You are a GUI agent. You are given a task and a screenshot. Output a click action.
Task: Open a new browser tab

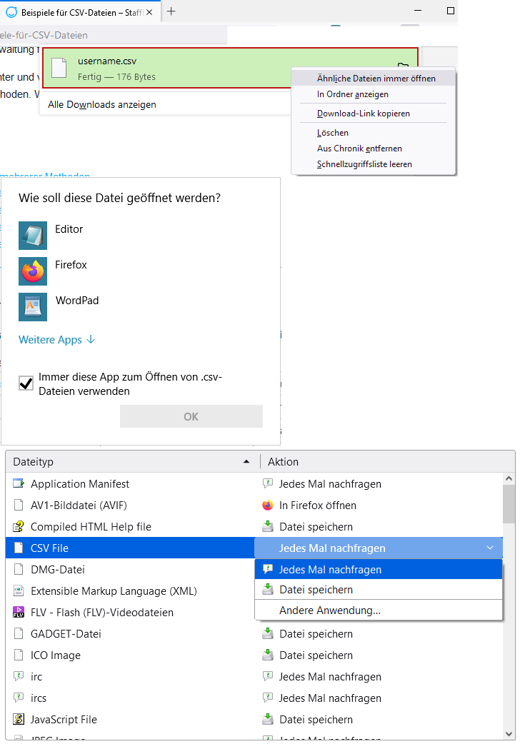tap(171, 11)
